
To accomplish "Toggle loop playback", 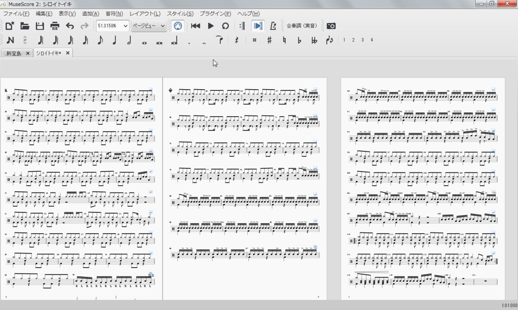I will (x=225, y=26).
